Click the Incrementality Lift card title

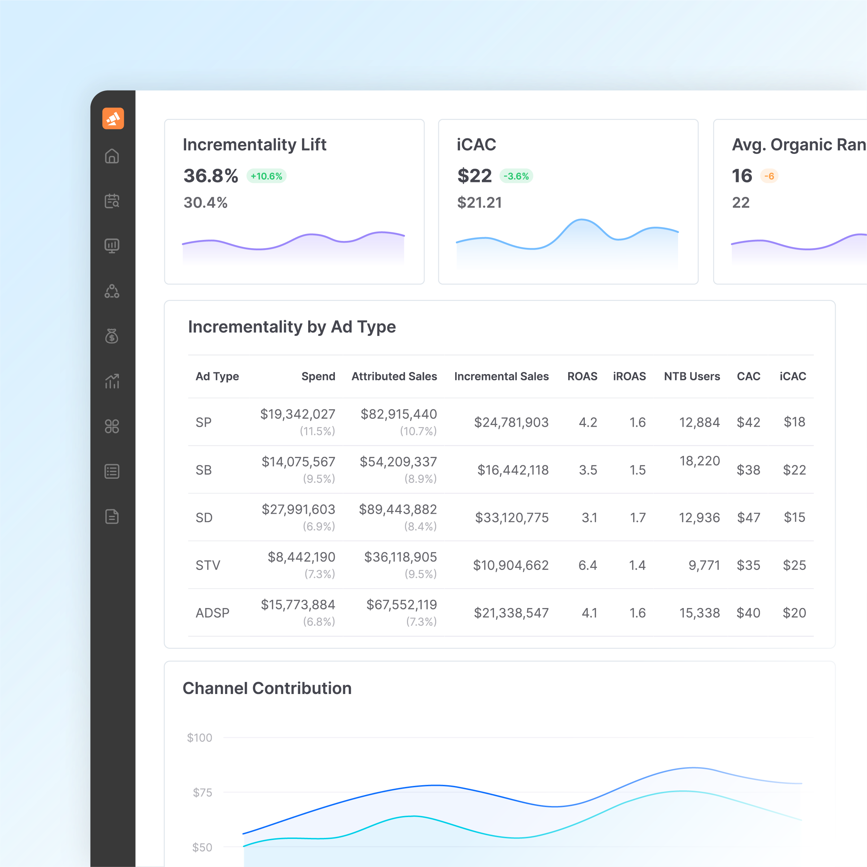[x=254, y=145]
